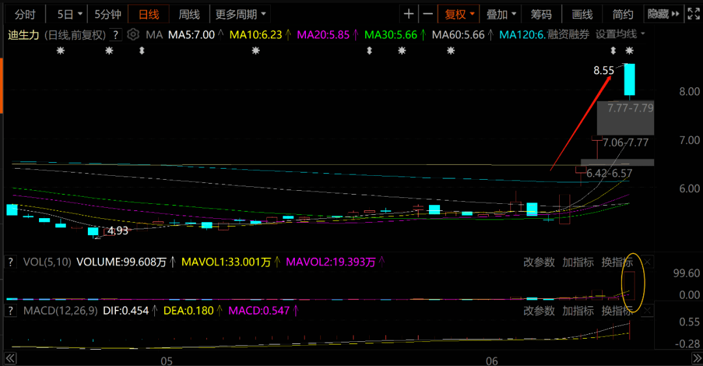Switch to 简约 simple mode
The image size is (703, 366).
623,14
